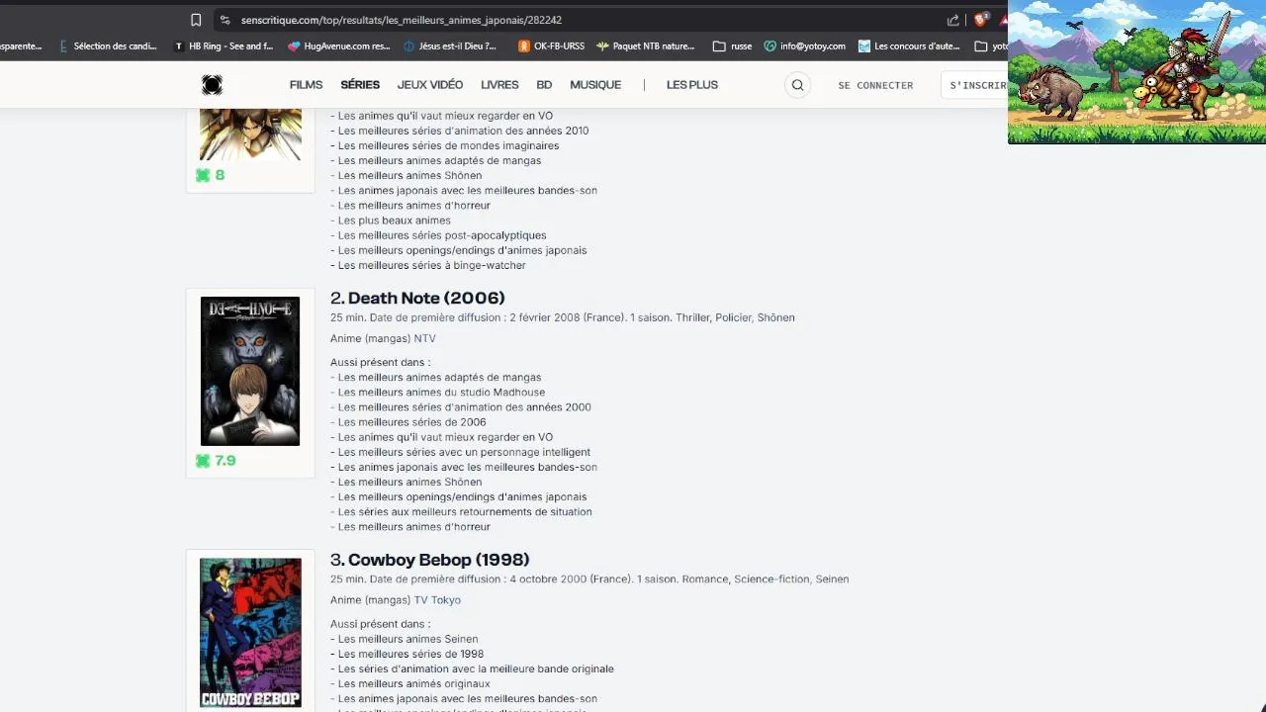
Task: Open the Cowboy Bebop (1998) title link
Action: (x=438, y=560)
